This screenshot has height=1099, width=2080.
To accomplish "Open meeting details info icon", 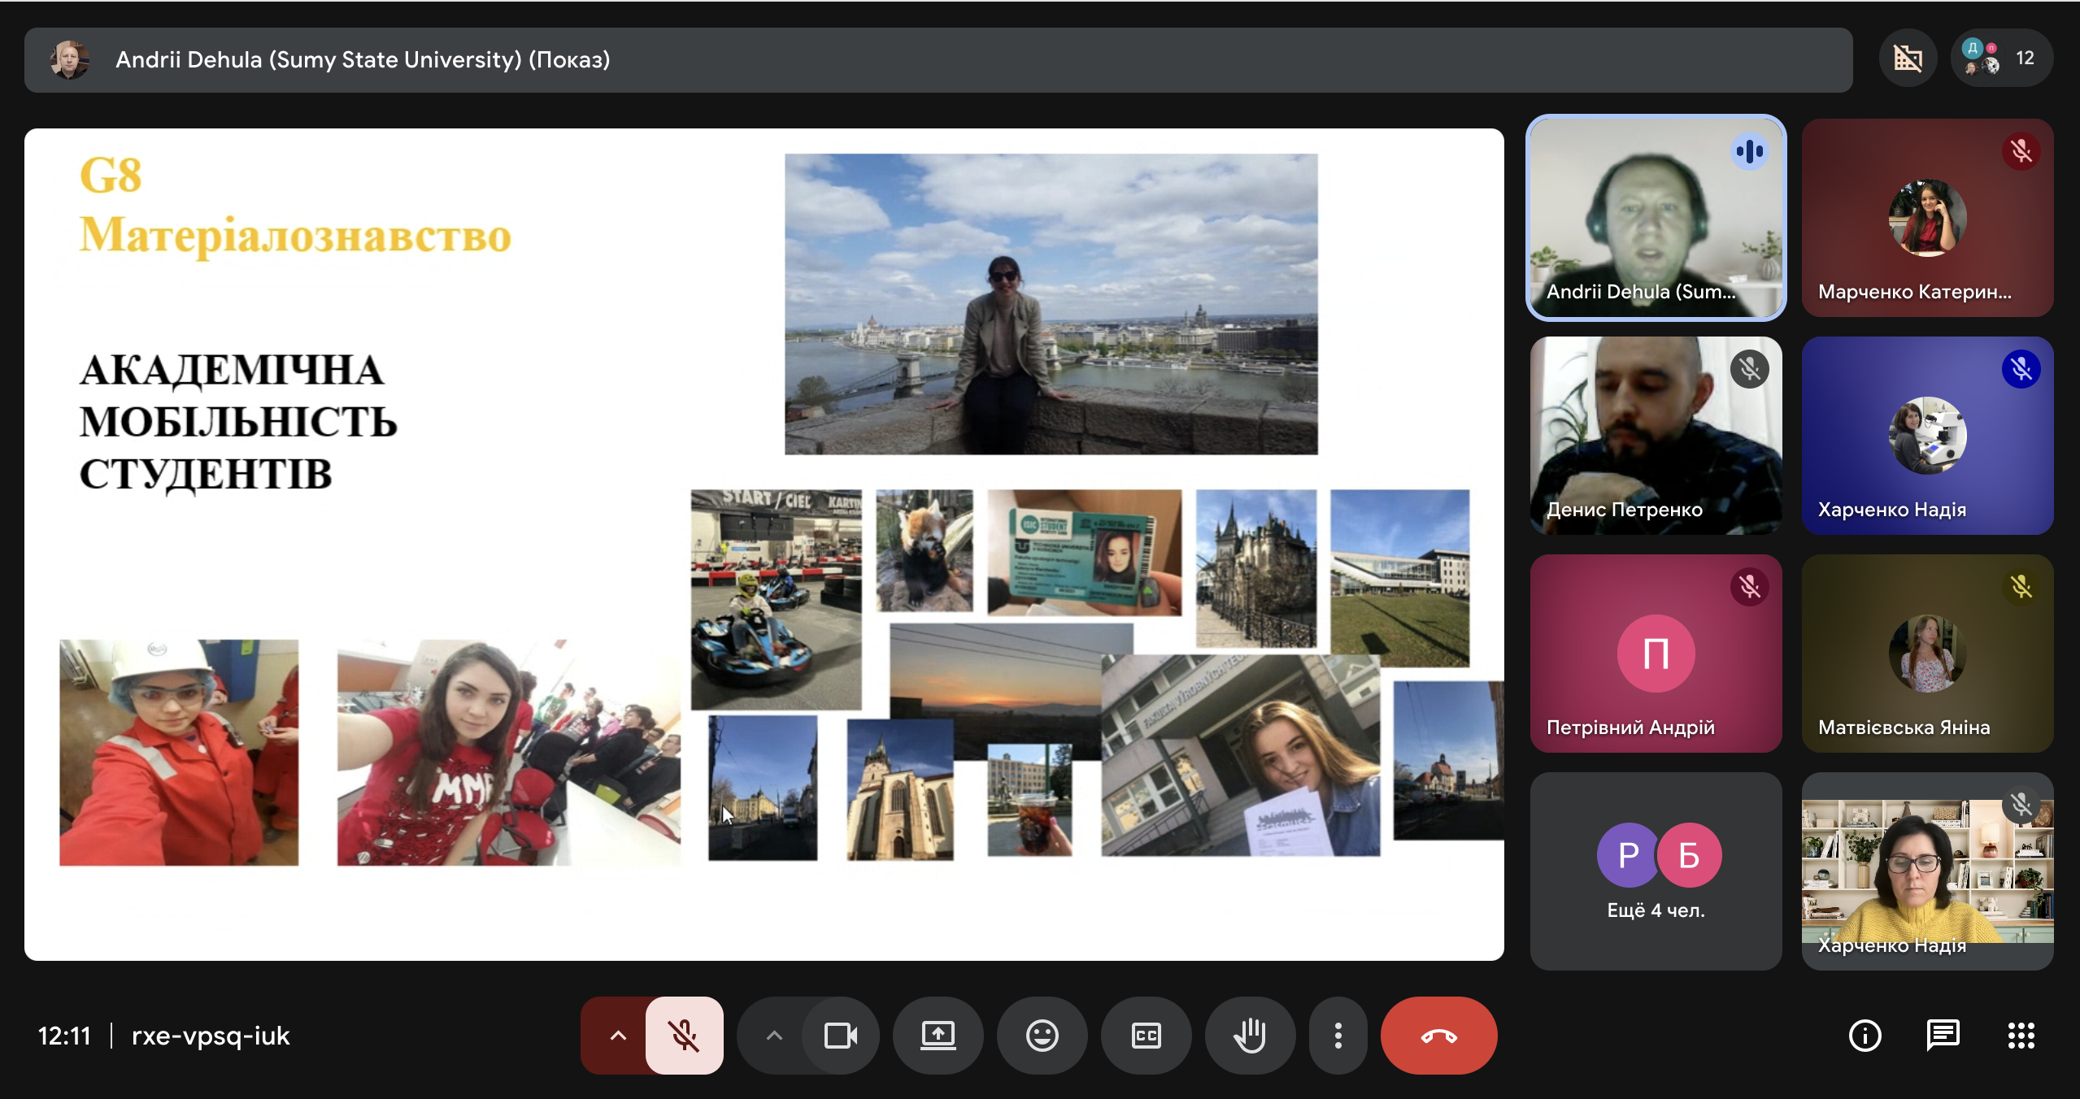I will click(x=1865, y=1035).
